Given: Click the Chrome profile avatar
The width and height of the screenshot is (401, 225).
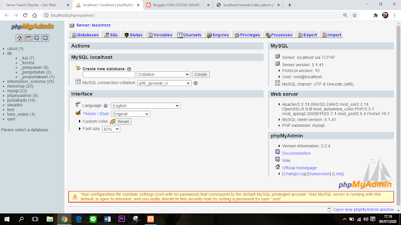Looking at the screenshot, I should [x=385, y=15].
